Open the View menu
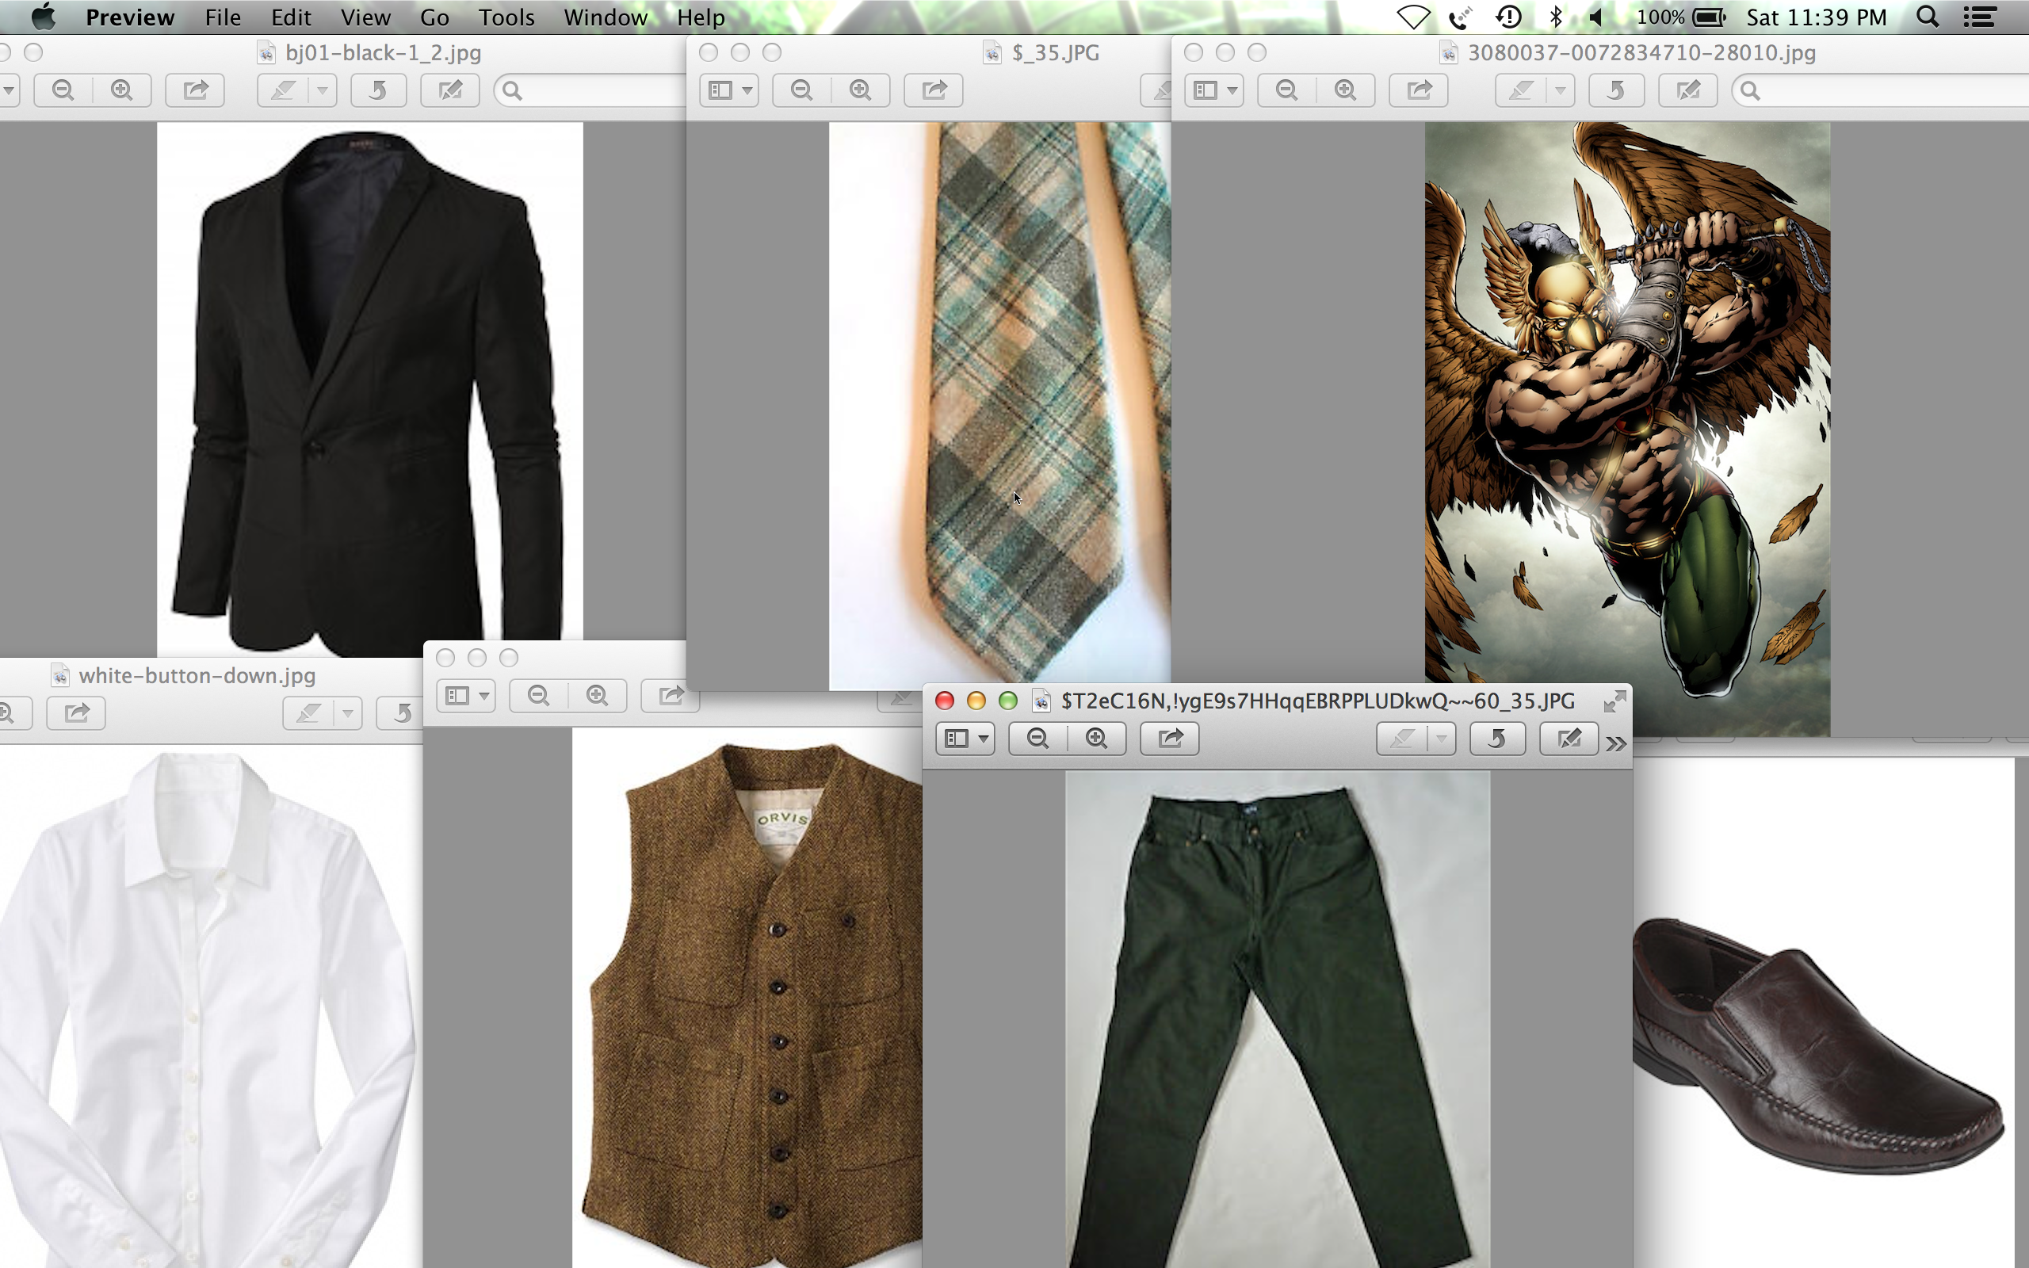 (365, 17)
